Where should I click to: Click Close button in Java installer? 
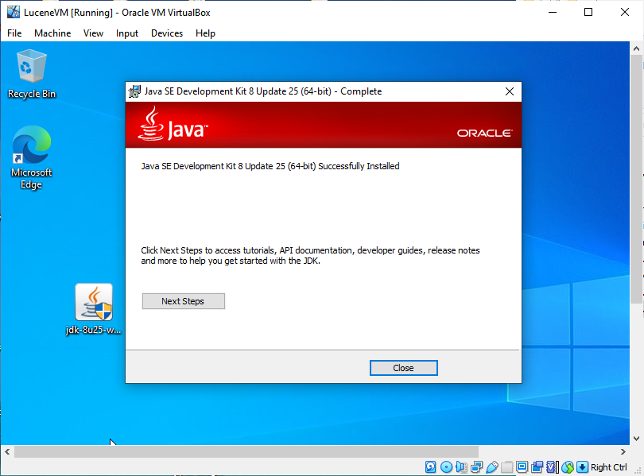[x=403, y=368]
